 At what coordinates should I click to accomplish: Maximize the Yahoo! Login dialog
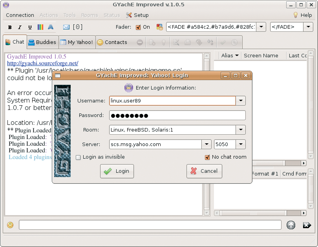[x=236, y=75]
